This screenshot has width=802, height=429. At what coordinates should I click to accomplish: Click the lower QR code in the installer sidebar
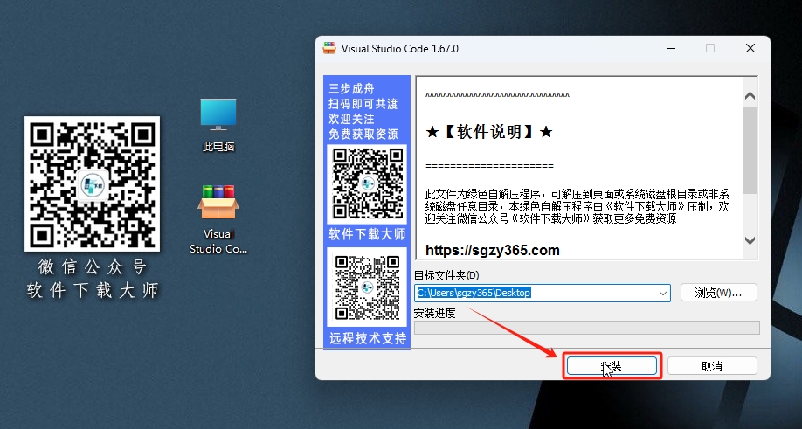click(x=367, y=287)
